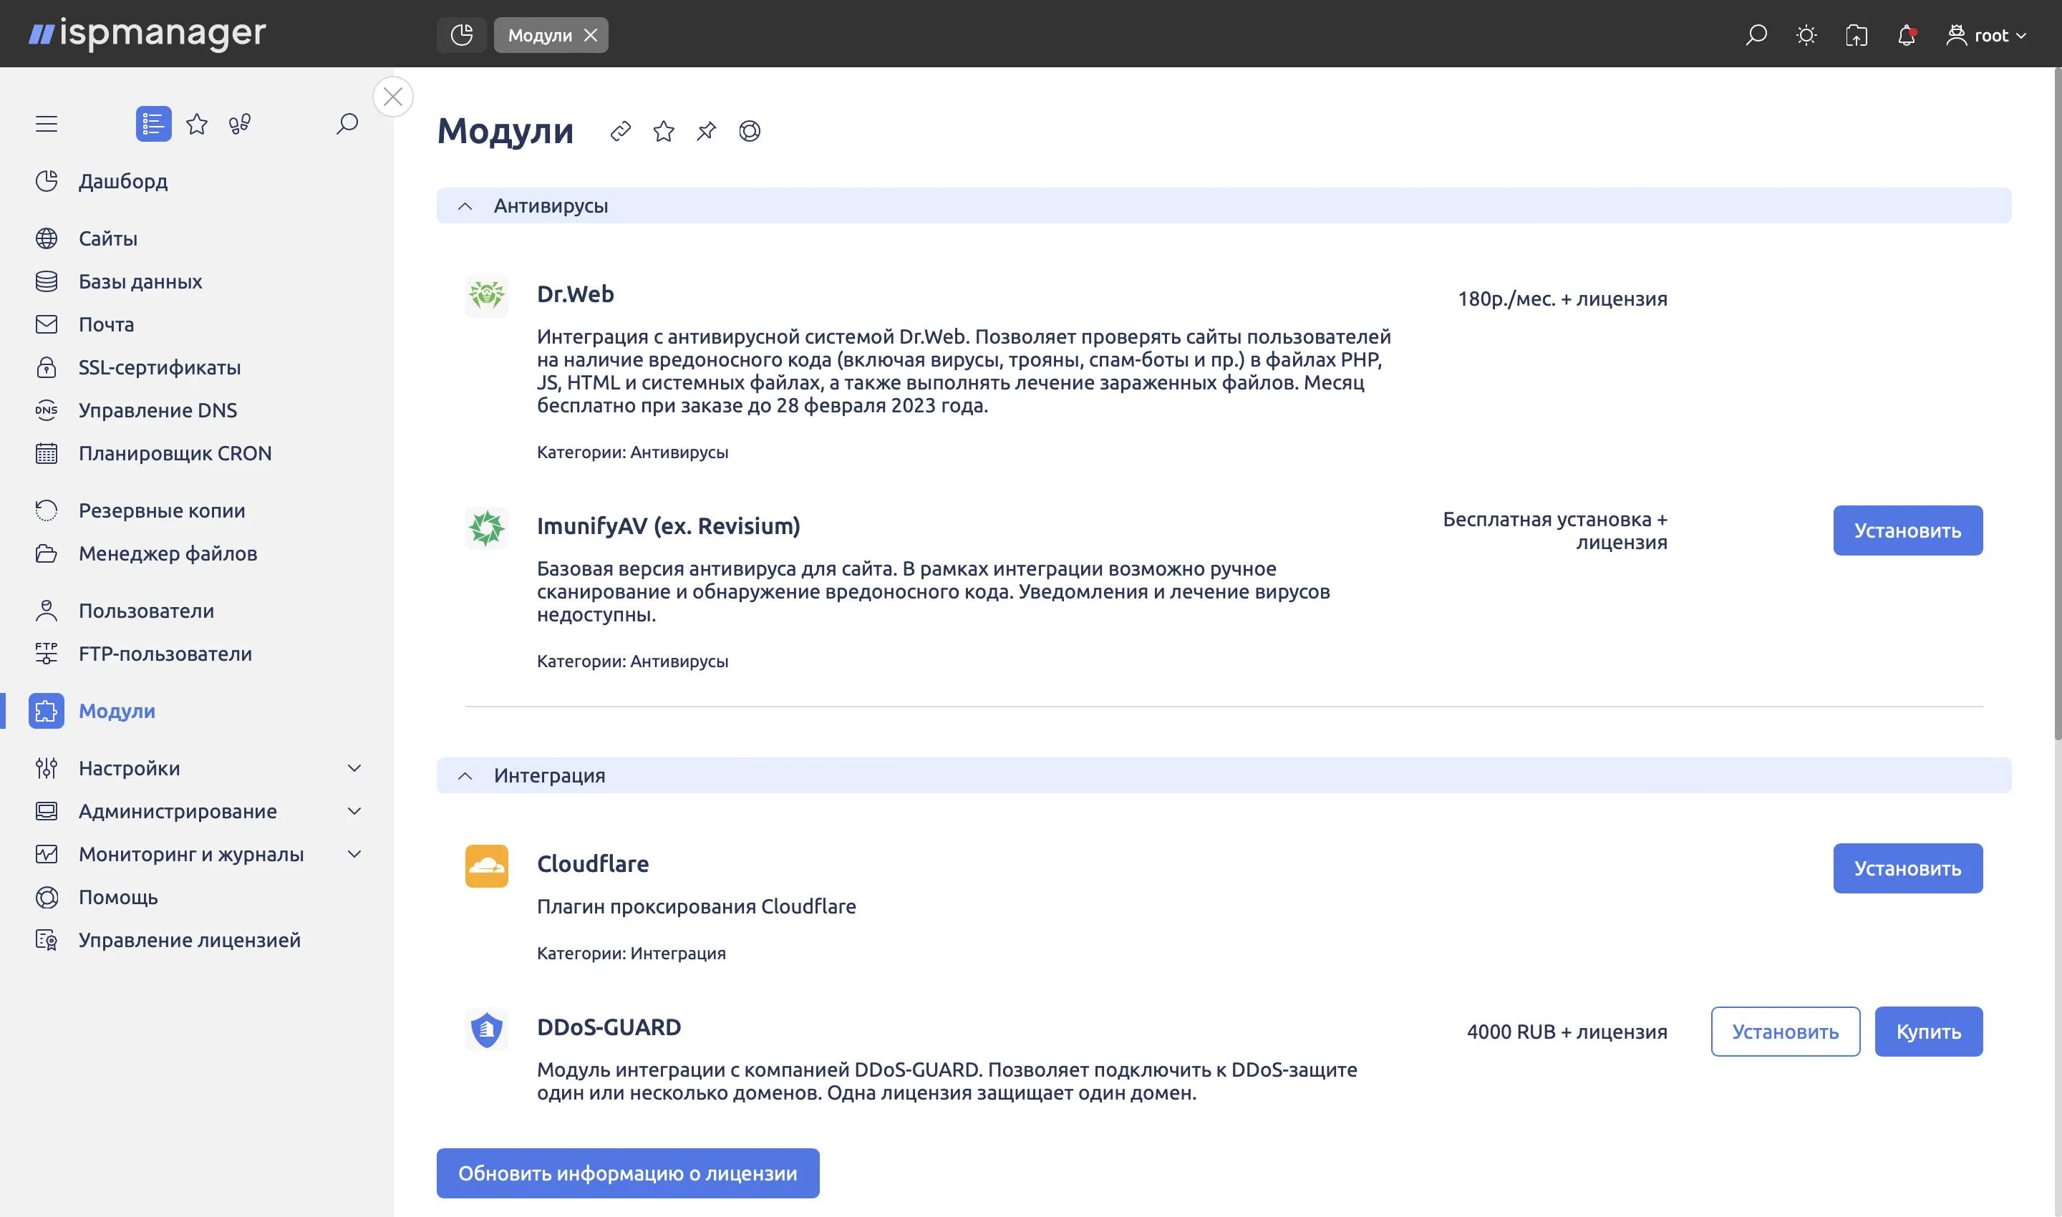Collapse the Антивирусы section
The height and width of the screenshot is (1217, 2062).
466,206
